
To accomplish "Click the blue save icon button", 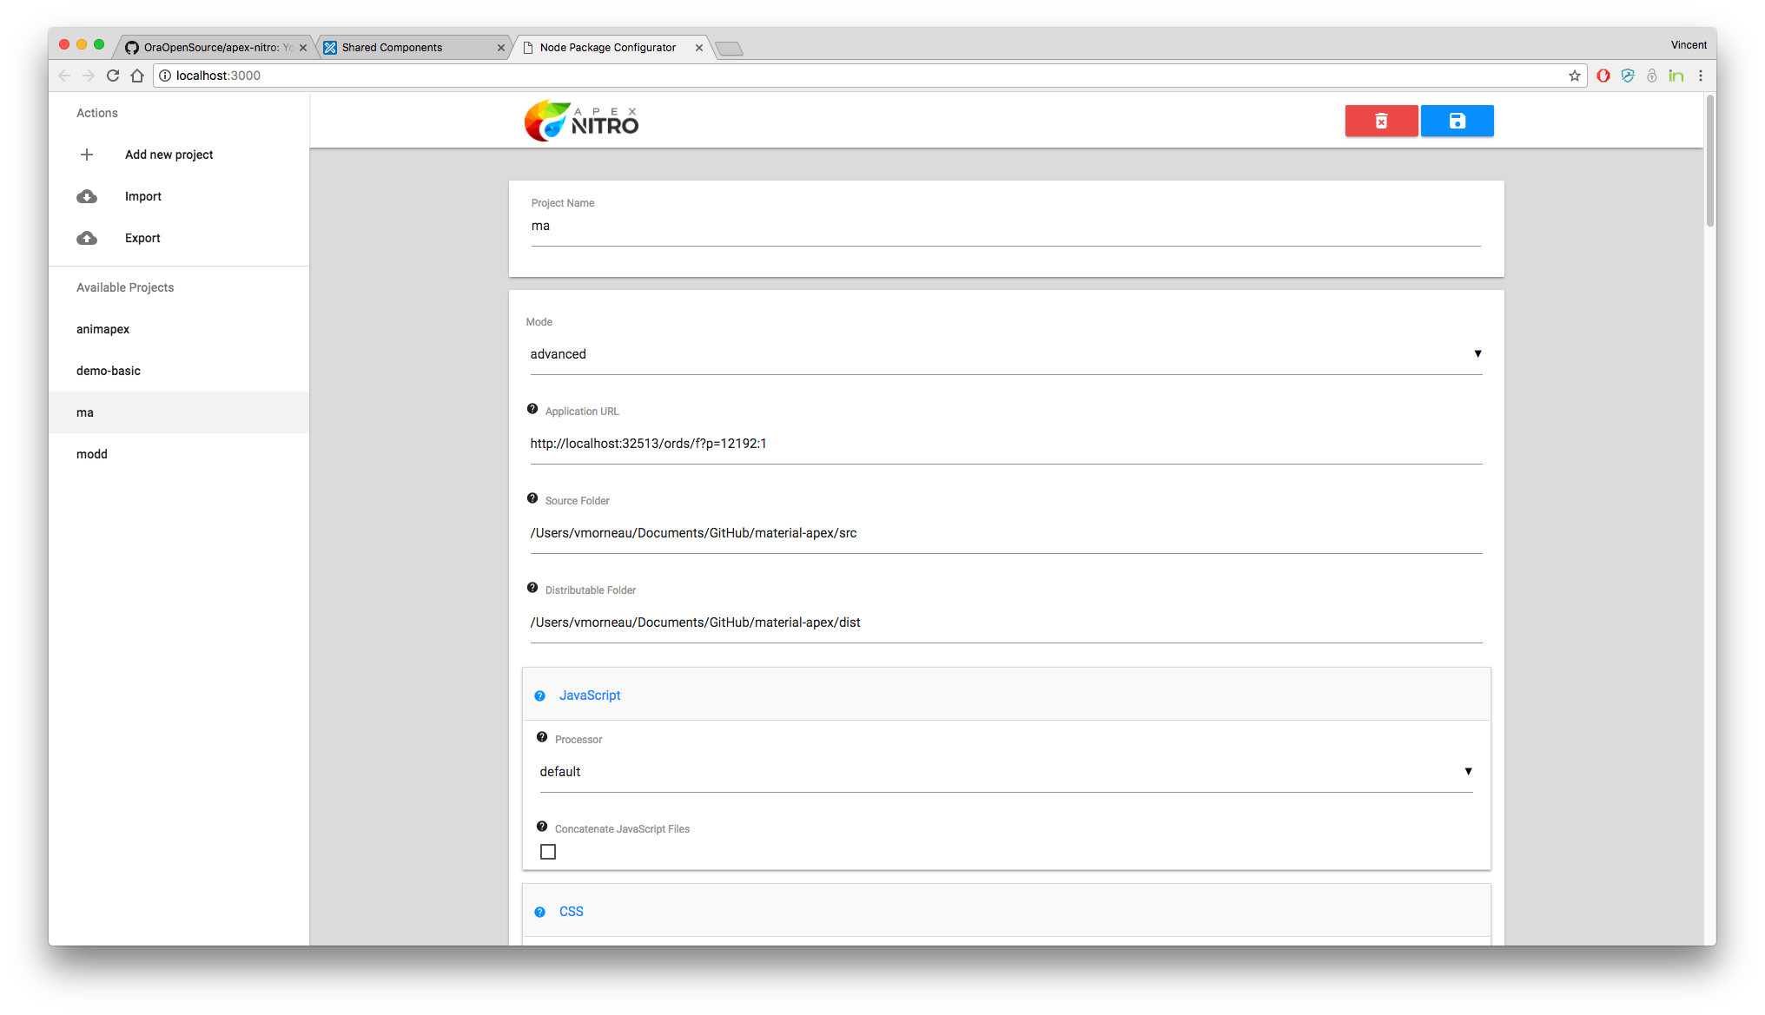I will click(1457, 121).
